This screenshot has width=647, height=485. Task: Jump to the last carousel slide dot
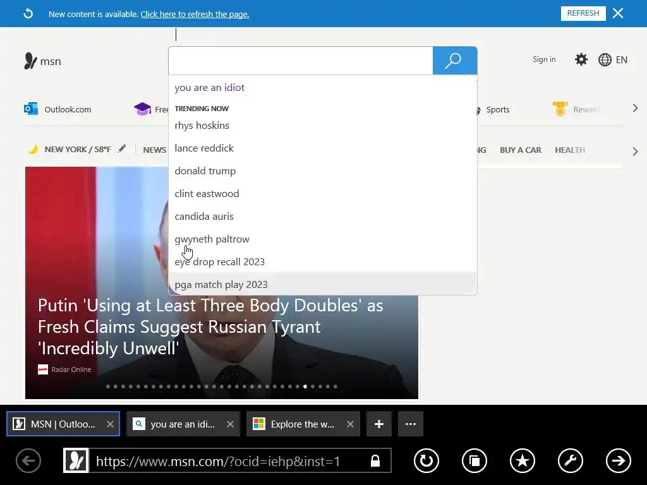coord(336,386)
